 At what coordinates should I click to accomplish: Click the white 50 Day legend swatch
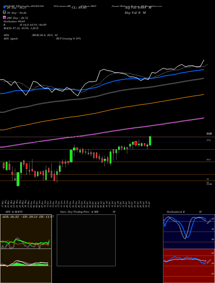[x=4, y=12]
